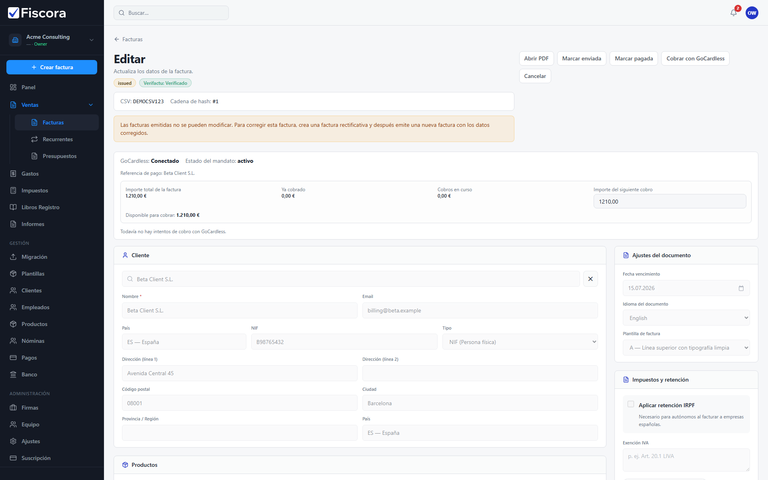
Task: Click the Código postal field 08001
Action: click(240, 403)
